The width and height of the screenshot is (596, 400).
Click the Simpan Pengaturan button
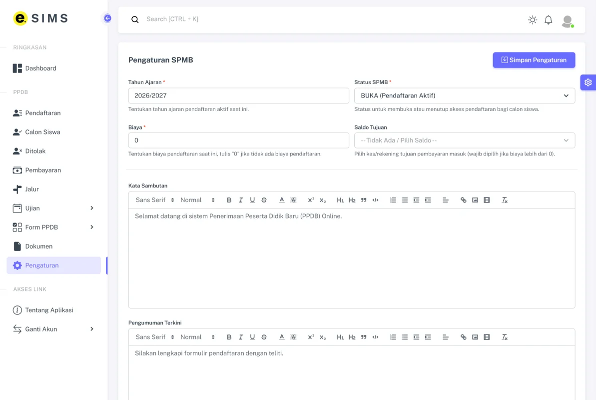pyautogui.click(x=534, y=60)
